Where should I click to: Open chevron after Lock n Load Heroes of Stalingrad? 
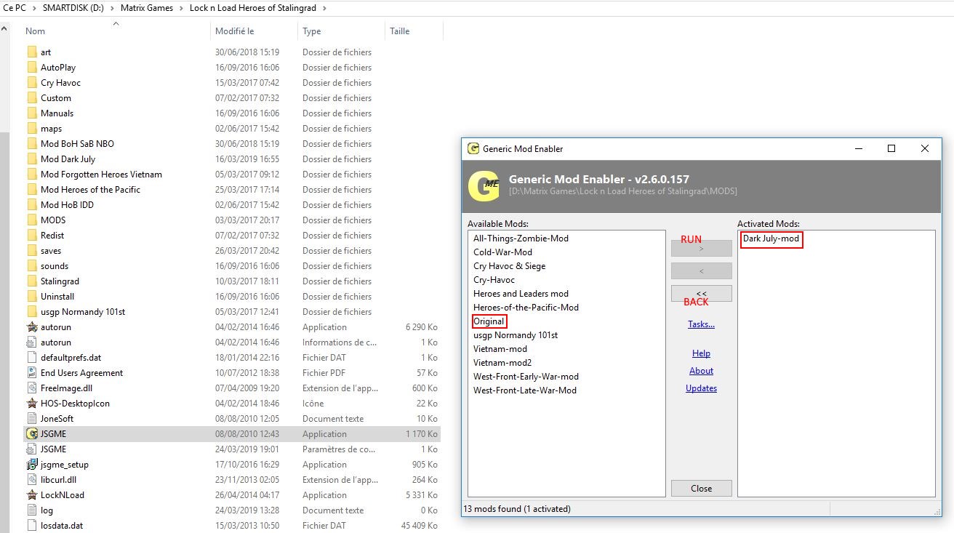point(324,8)
